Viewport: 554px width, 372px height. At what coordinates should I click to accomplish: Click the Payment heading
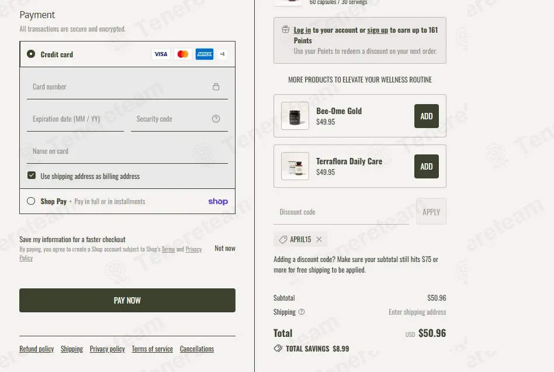(37, 15)
